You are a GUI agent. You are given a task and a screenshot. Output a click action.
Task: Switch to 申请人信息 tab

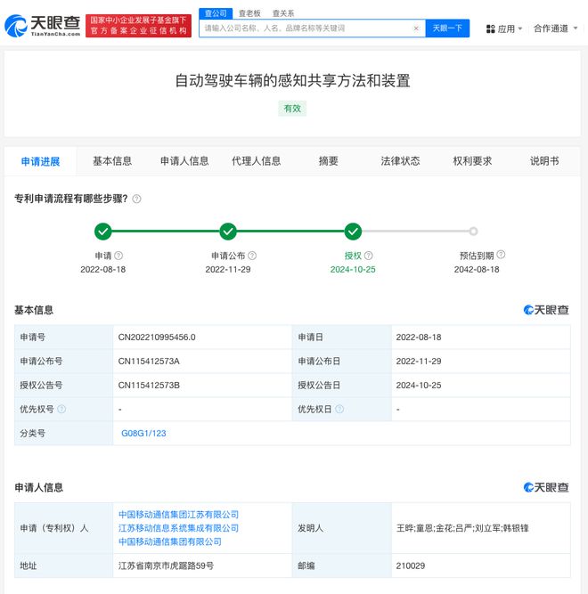pos(184,161)
